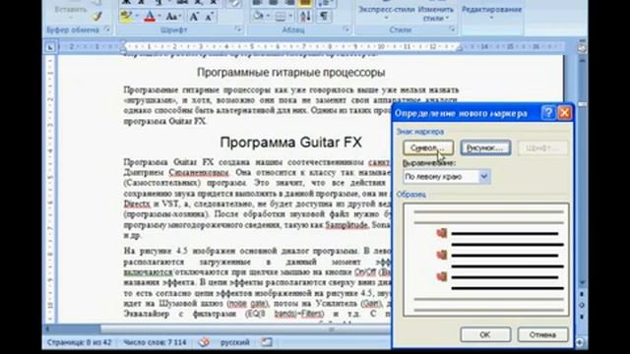The width and height of the screenshot is (630, 354).
Task: Click the disabled Шрифт... button
Action: (542, 147)
